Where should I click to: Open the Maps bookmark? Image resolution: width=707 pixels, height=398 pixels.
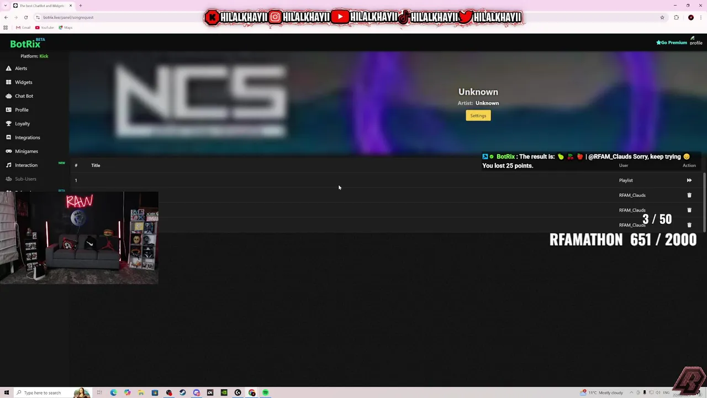pyautogui.click(x=66, y=28)
